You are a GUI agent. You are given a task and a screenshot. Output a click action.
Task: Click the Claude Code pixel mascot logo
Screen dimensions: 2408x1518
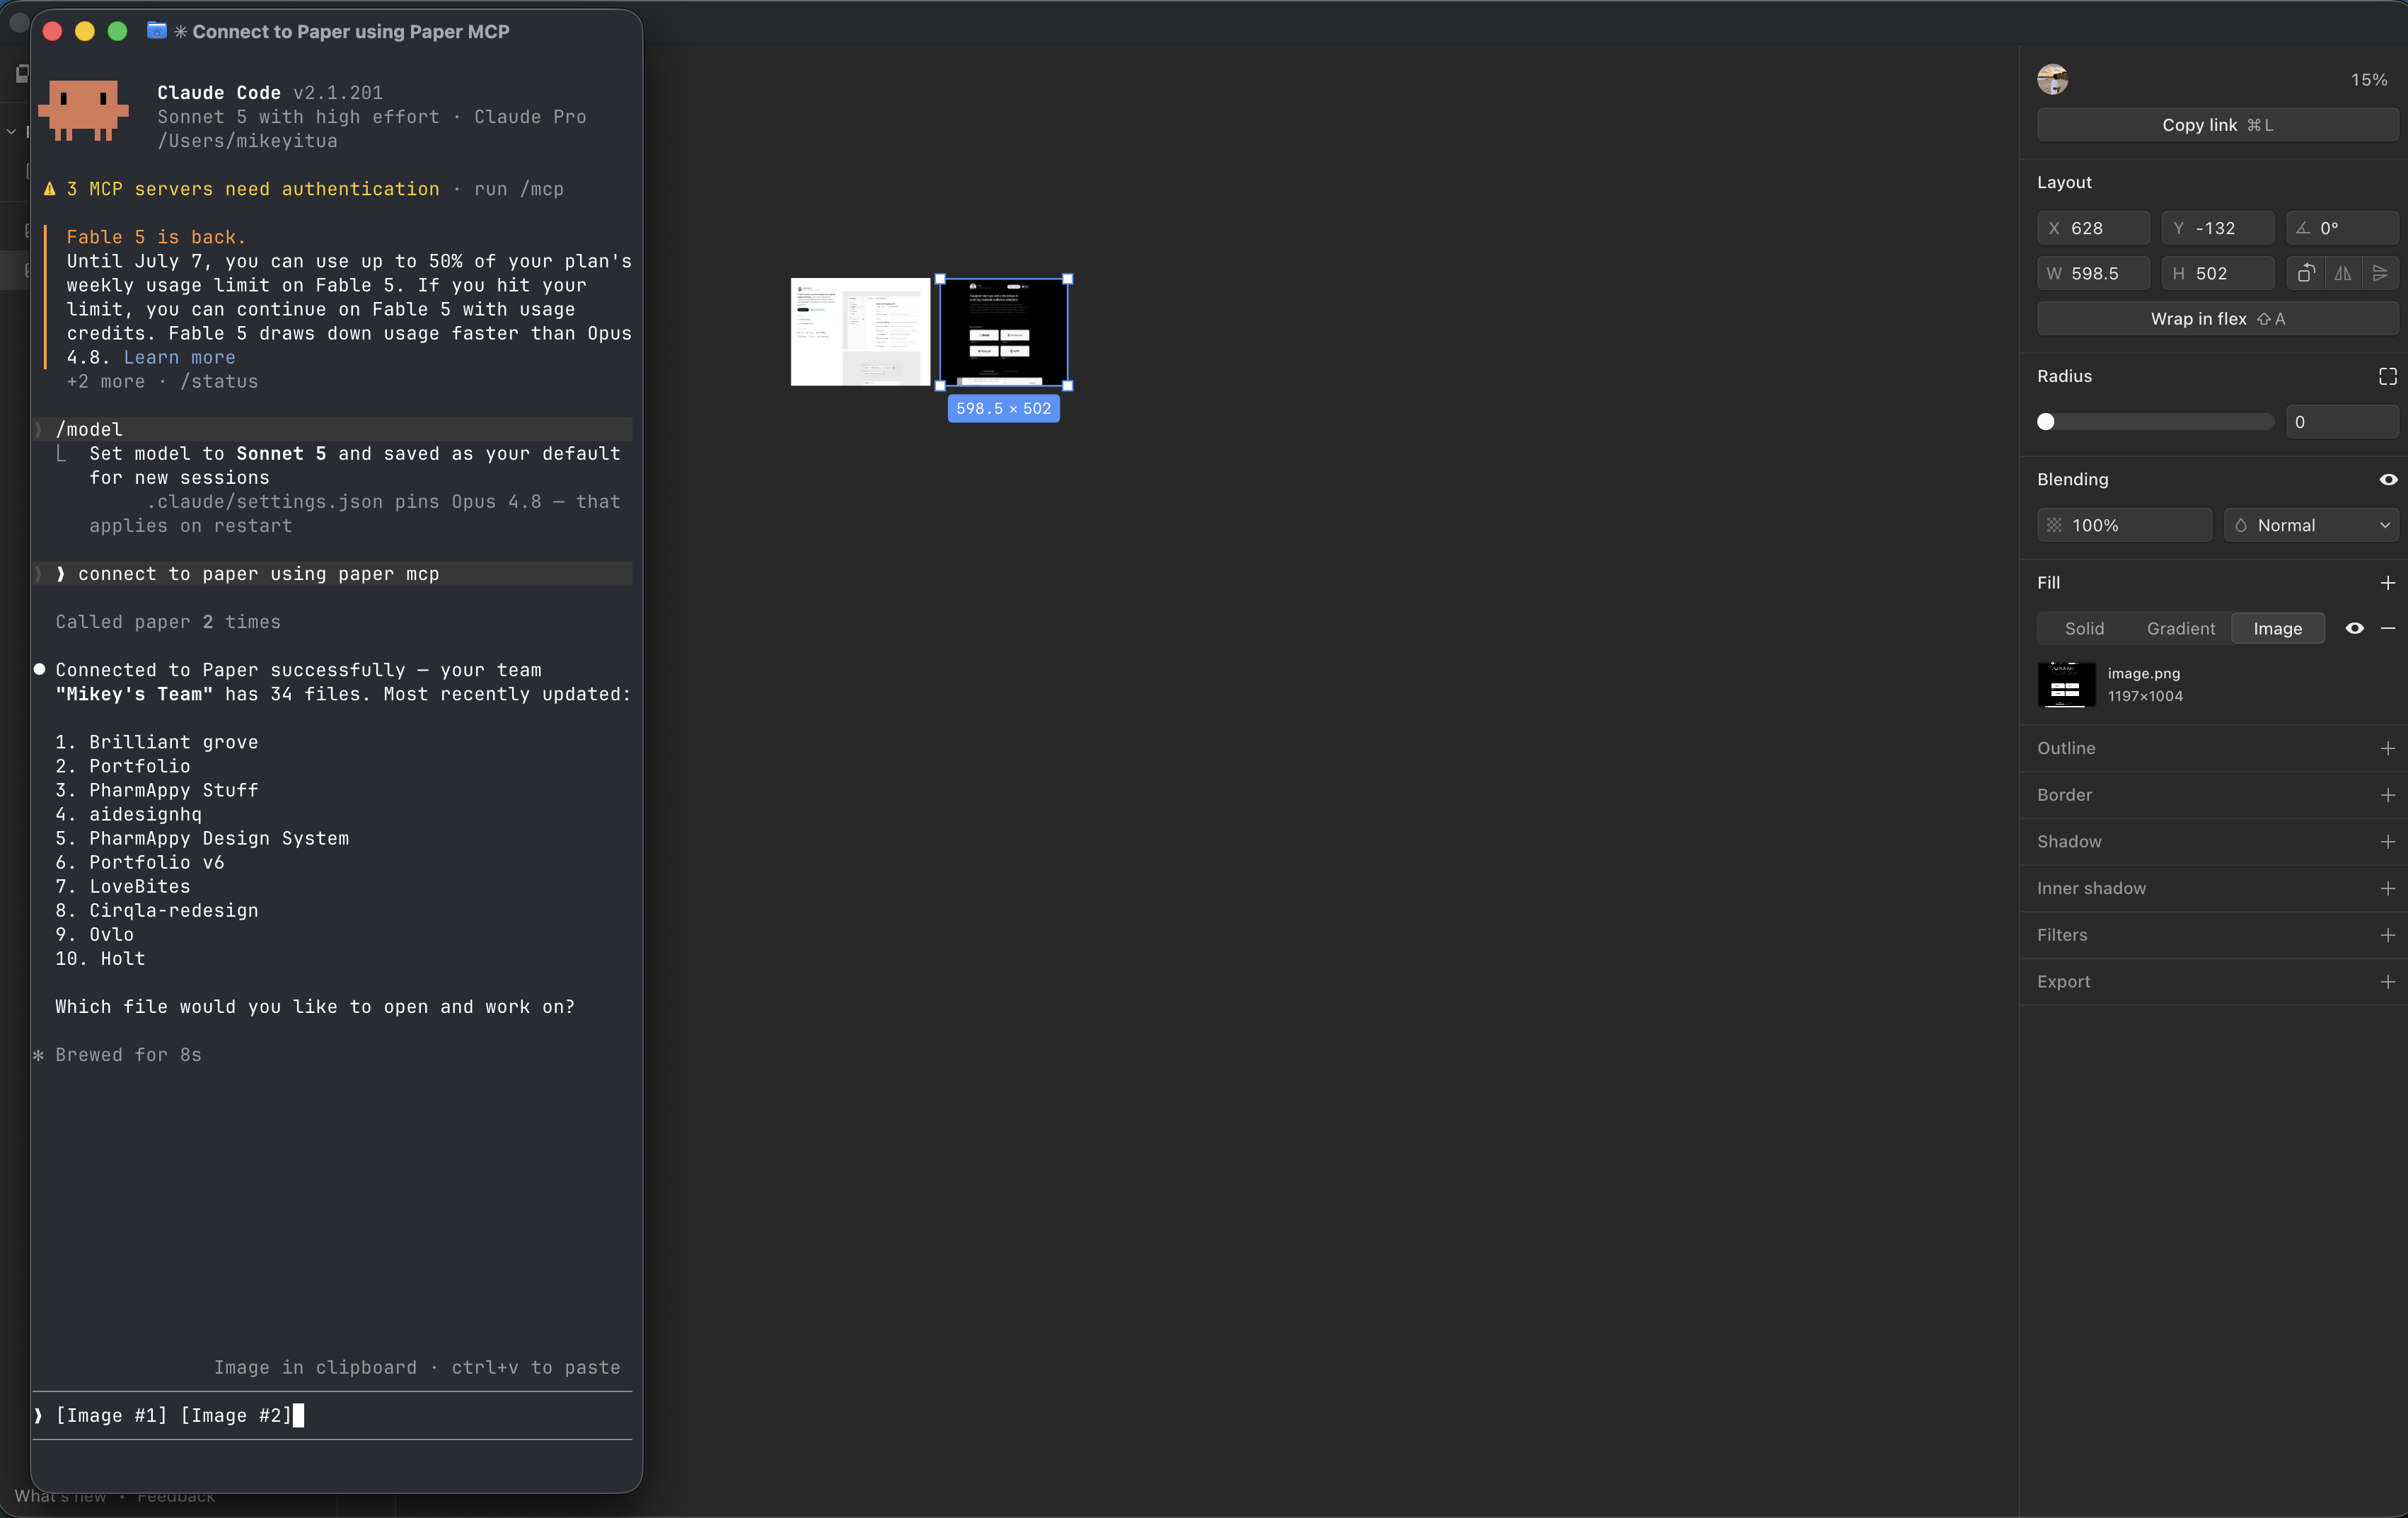coord(83,110)
